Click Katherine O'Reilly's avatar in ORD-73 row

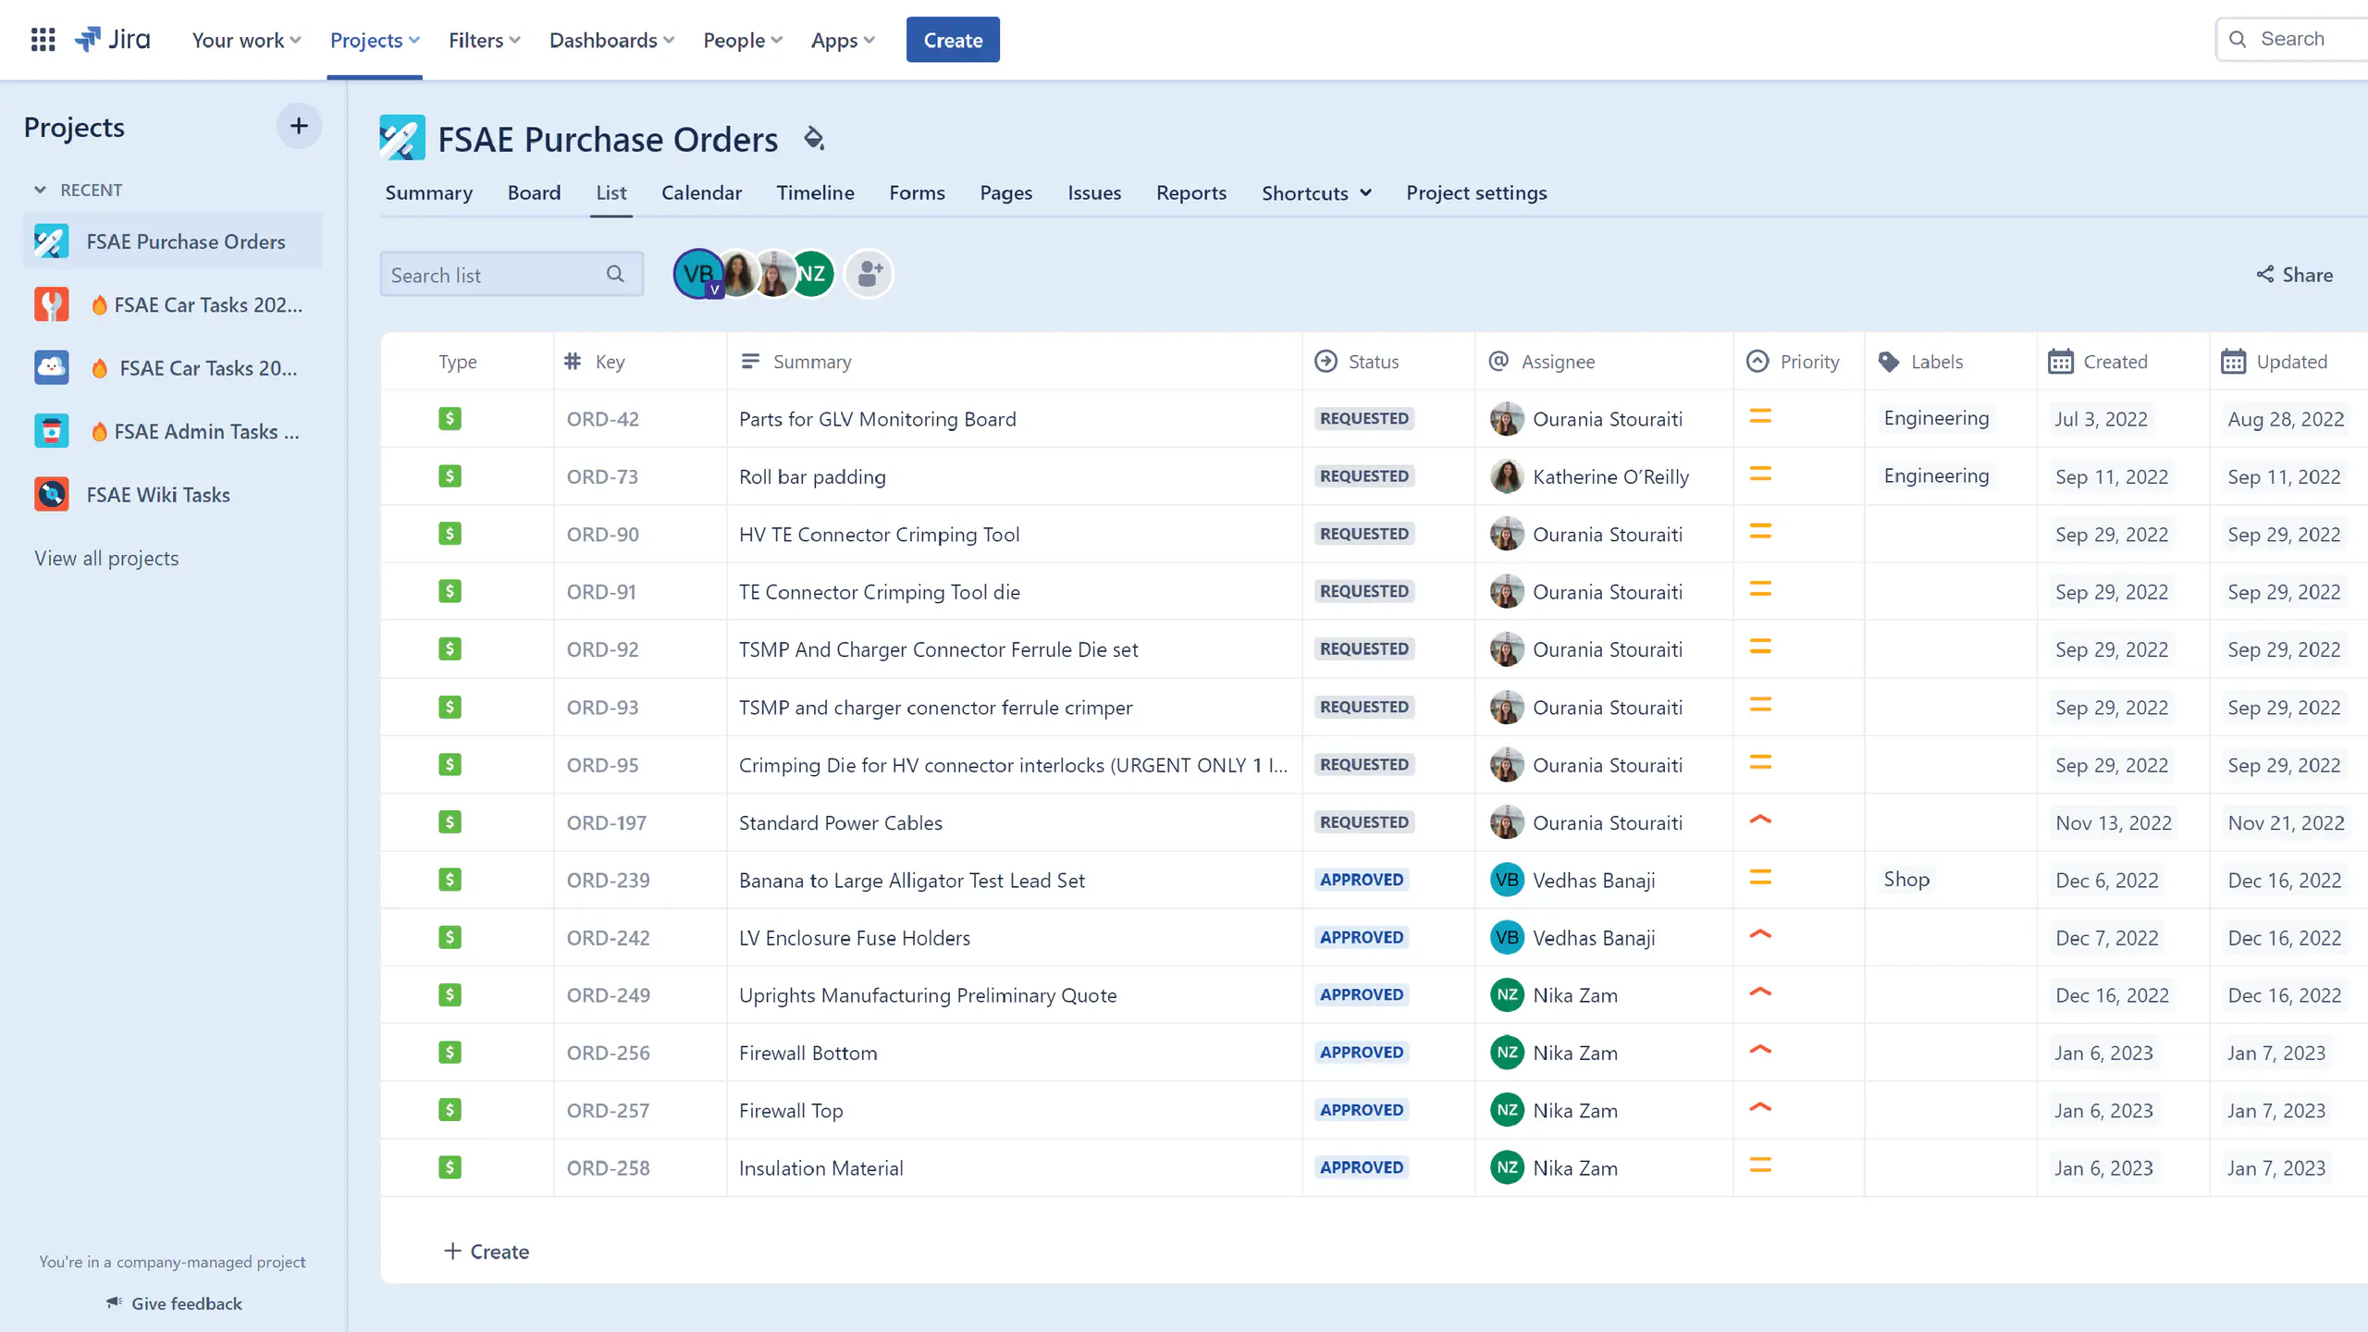tap(1507, 476)
